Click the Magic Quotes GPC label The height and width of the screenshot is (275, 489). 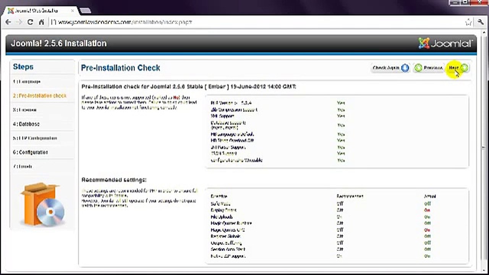coord(228,230)
